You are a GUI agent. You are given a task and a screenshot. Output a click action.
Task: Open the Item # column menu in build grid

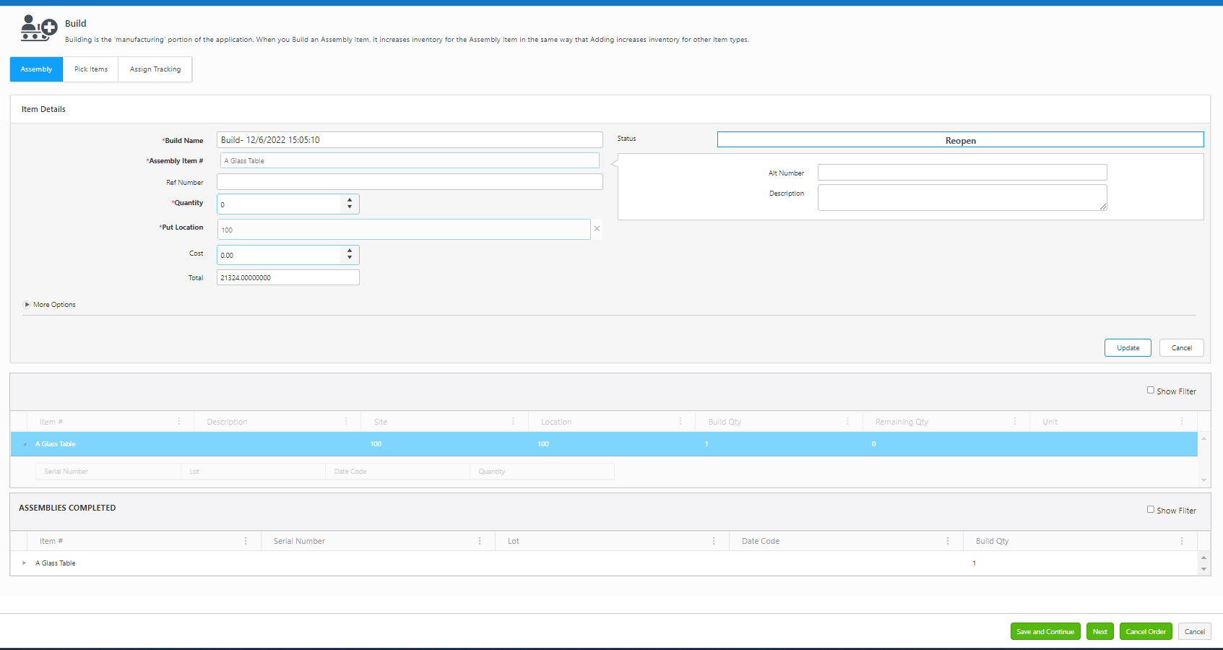click(x=179, y=422)
